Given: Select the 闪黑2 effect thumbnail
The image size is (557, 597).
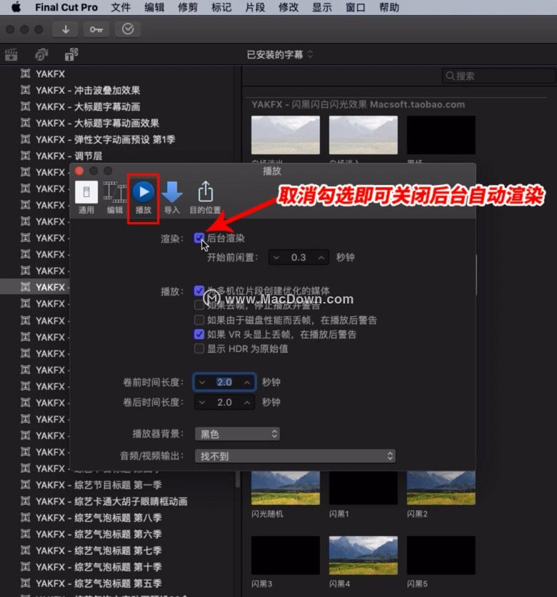Looking at the screenshot, I should click(441, 488).
